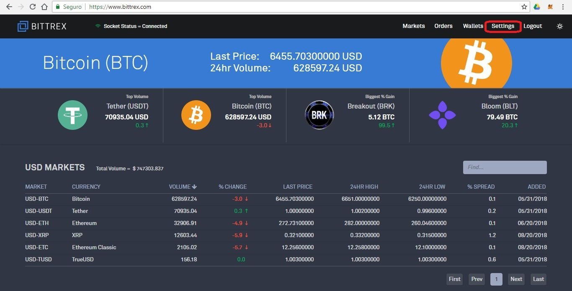Go to Last page of markets

[x=539, y=279]
